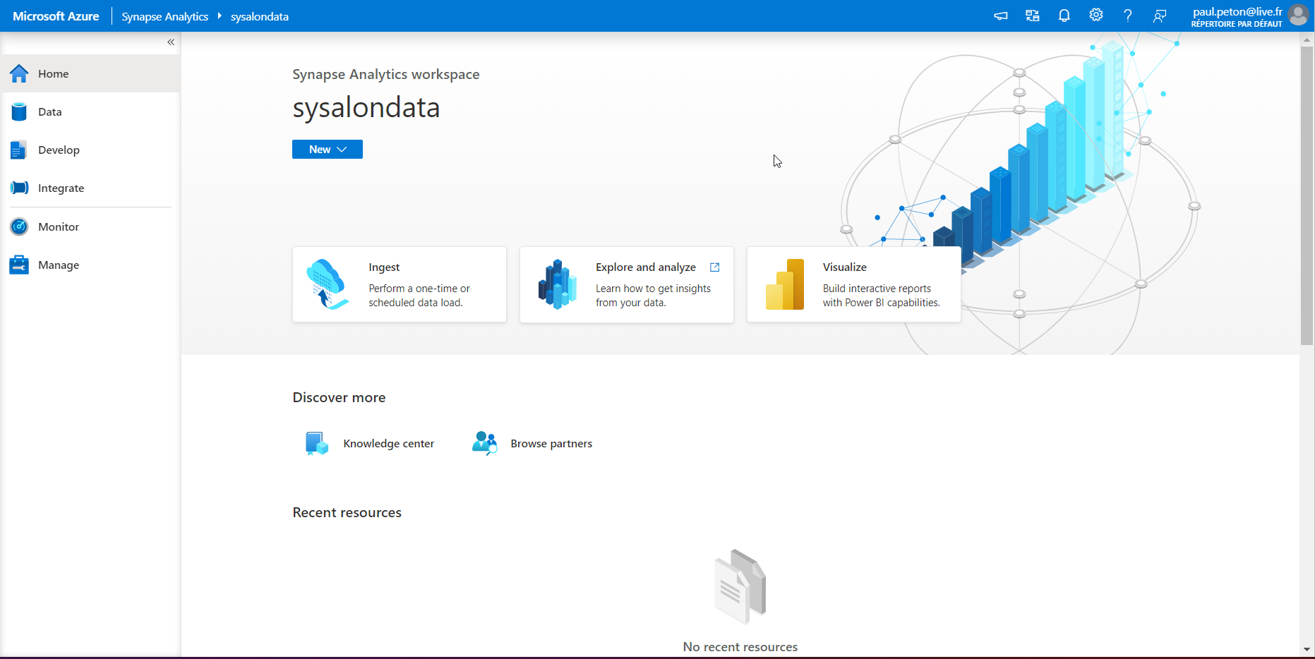Open the Data hub
The image size is (1315, 659).
(49, 111)
